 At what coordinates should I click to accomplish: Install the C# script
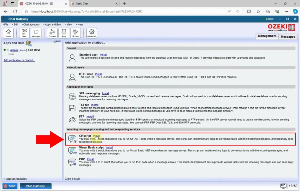coord(96,136)
